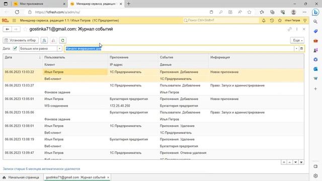The width and height of the screenshot is (322, 181).
Task: Open the browser profile avatar
Action: click(x=293, y=12)
